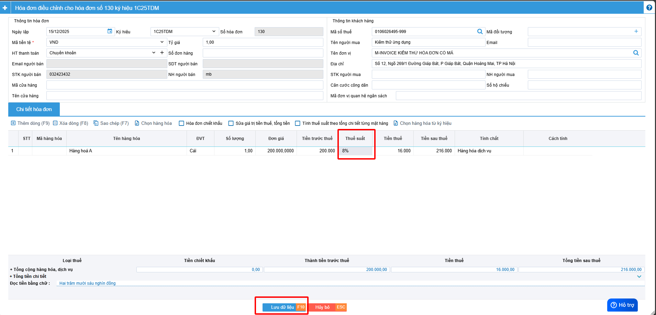
Task: Add a new row with Thêm dòng (F9)
Action: pyautogui.click(x=30, y=123)
